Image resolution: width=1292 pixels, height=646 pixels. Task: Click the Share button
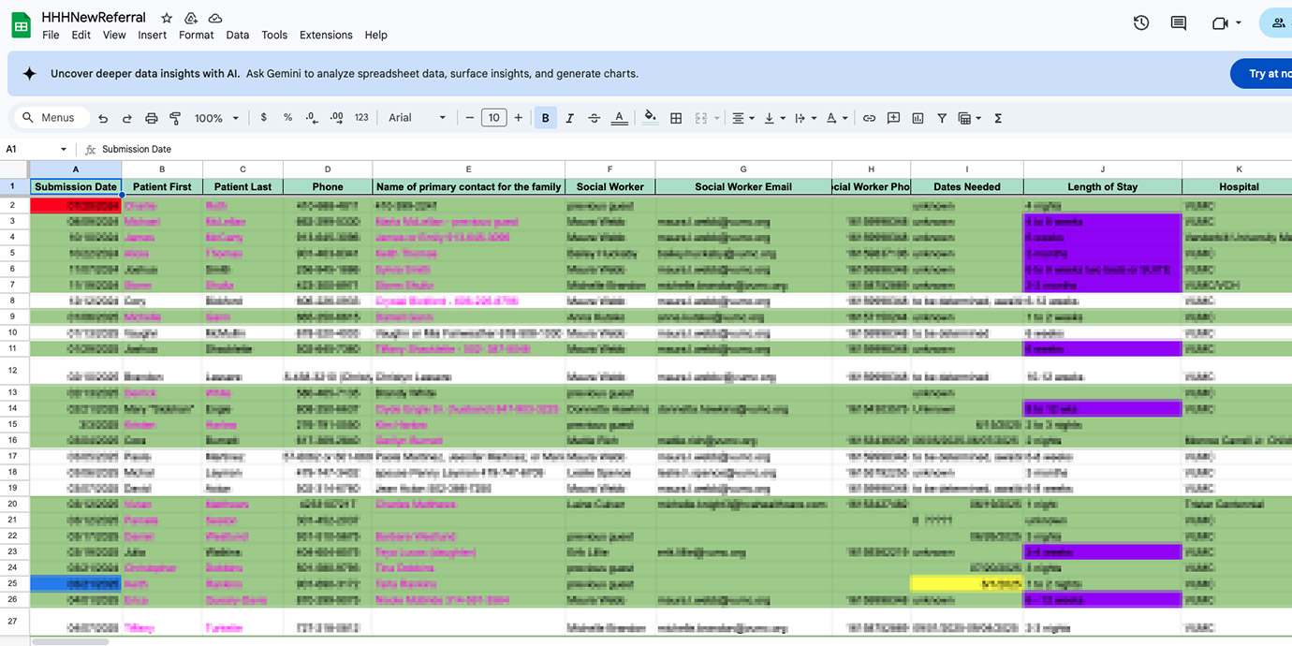tap(1277, 23)
